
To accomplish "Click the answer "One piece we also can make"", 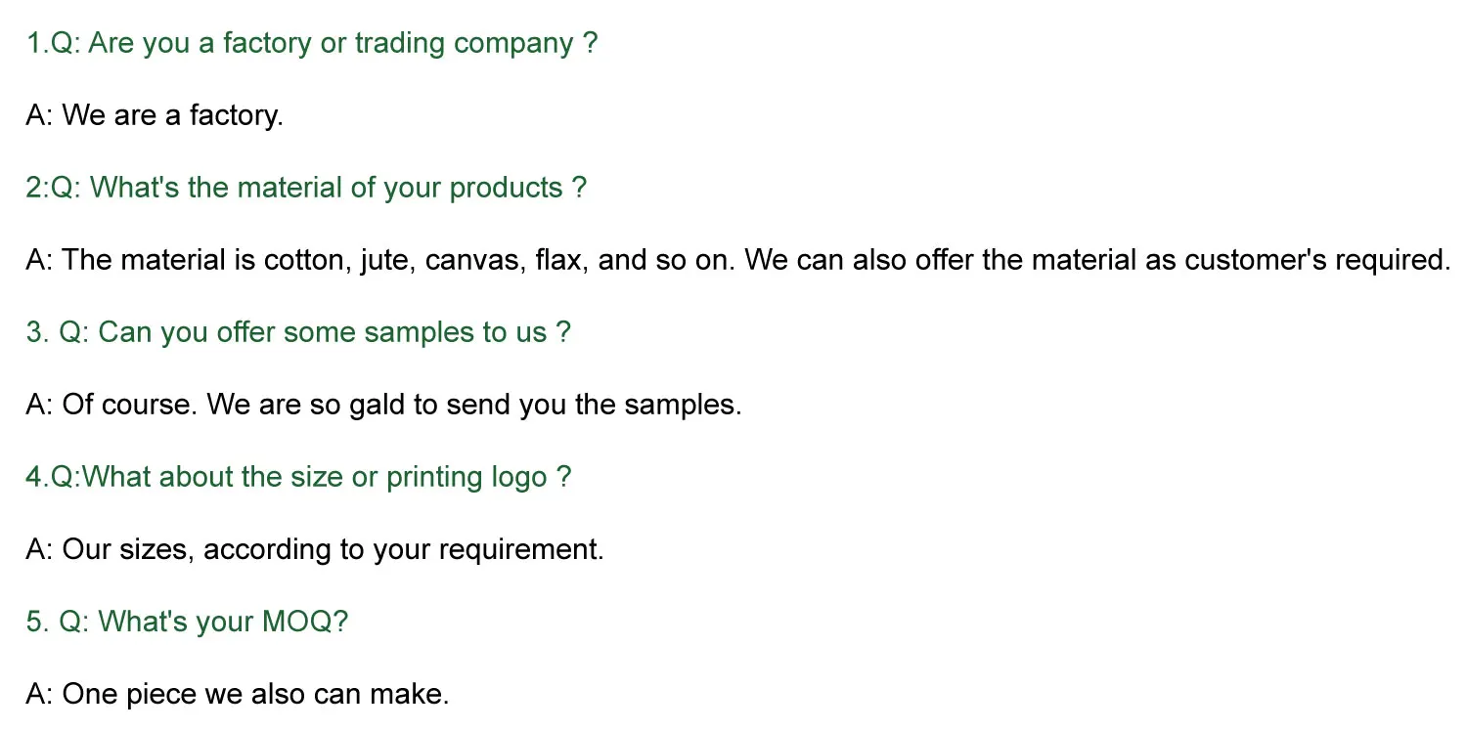I will coord(237,694).
